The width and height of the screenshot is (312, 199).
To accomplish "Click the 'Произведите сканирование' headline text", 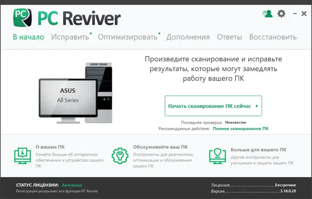I will (x=213, y=69).
